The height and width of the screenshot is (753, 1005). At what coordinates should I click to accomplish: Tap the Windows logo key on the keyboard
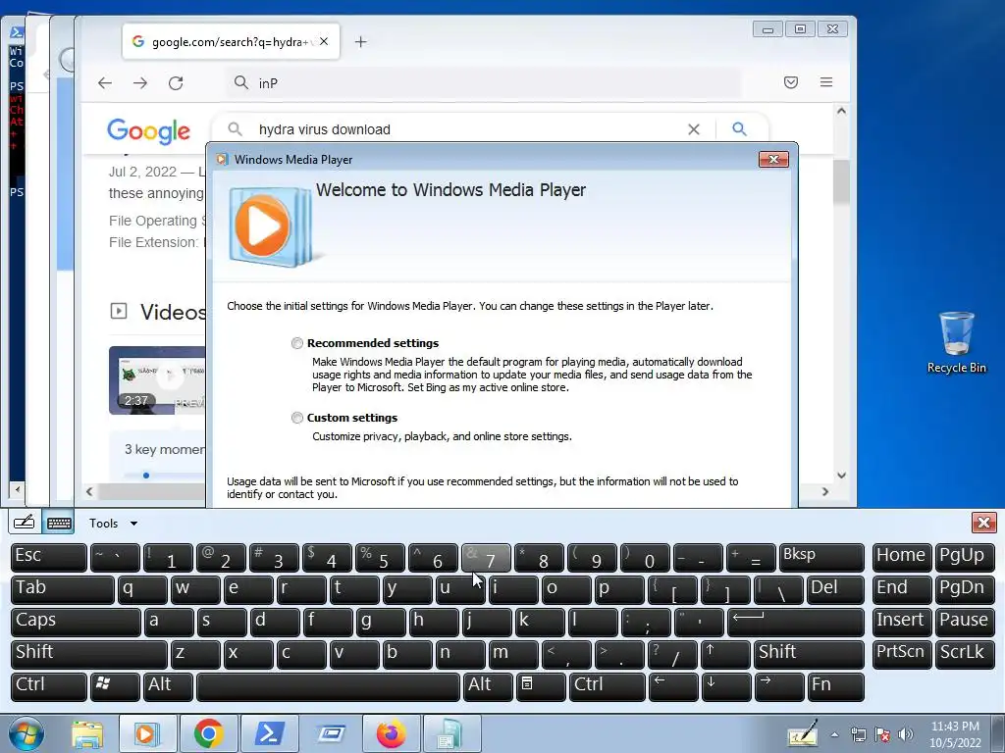116,686
